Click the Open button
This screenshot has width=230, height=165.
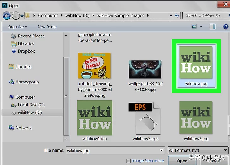pos(182,161)
